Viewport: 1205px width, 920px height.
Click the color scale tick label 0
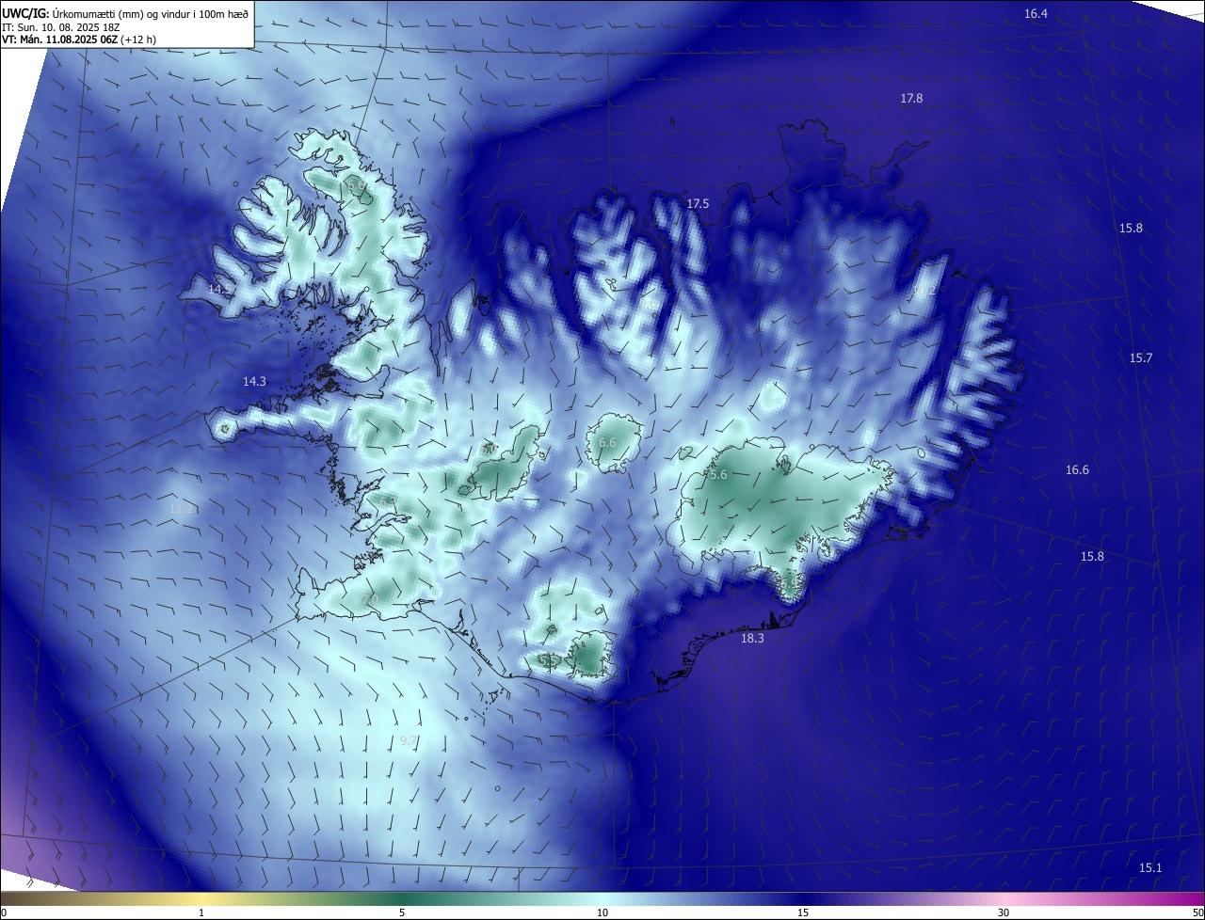4,912
